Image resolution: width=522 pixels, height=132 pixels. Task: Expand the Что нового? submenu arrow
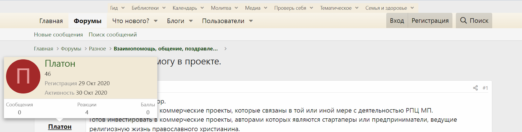coord(156,21)
